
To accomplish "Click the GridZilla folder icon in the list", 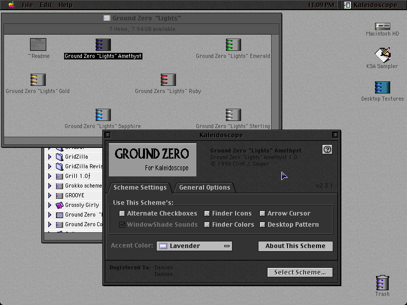I will pyautogui.click(x=60, y=157).
